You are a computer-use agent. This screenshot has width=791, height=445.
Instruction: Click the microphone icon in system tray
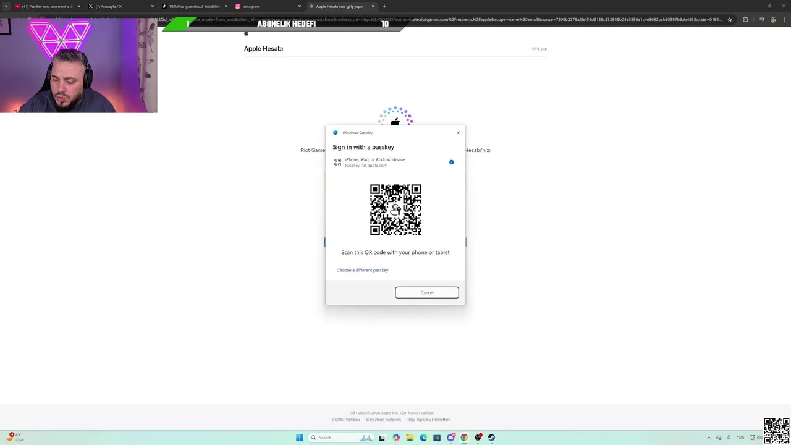(729, 438)
